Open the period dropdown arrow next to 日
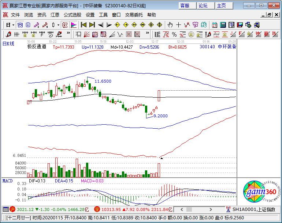This screenshot has width=282, height=223. pyautogui.click(x=13, y=25)
